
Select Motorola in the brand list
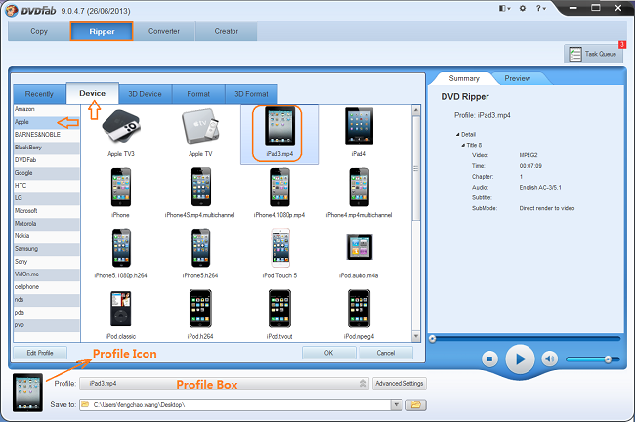47,223
